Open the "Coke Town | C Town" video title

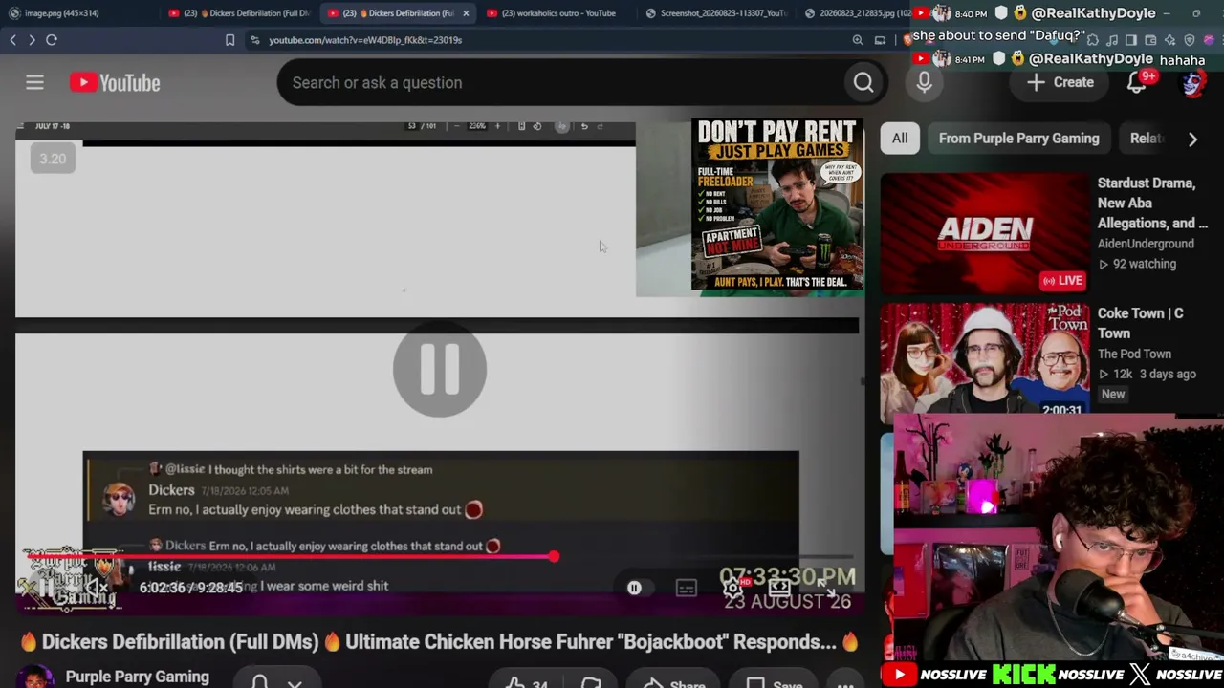1141,323
